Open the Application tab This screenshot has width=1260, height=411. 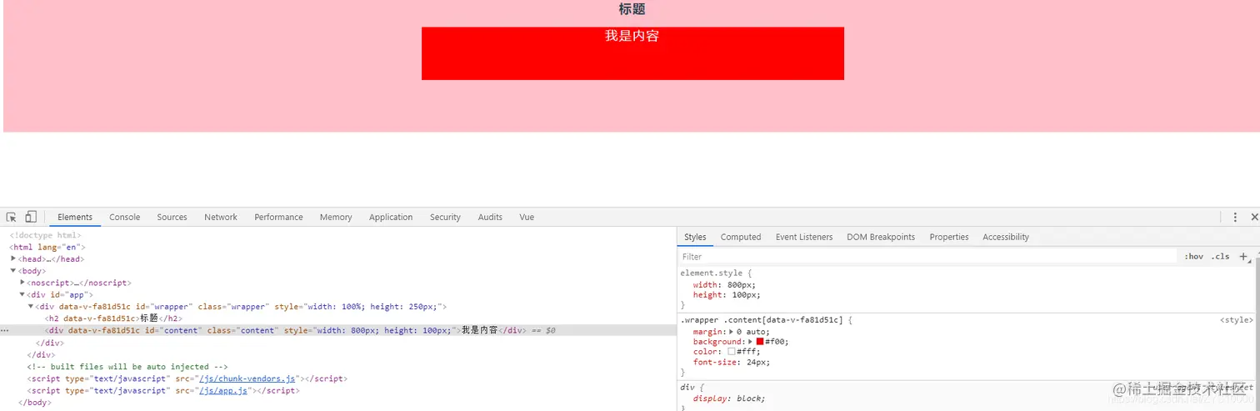(x=391, y=217)
